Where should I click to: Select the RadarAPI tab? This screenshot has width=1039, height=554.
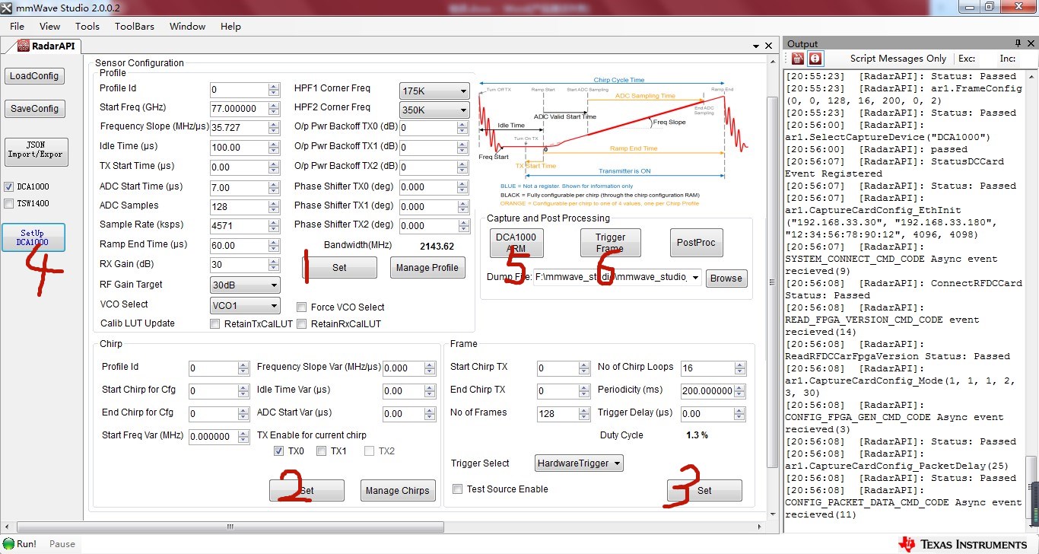[46, 46]
